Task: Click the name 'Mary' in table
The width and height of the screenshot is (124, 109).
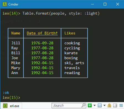Action: (16, 68)
